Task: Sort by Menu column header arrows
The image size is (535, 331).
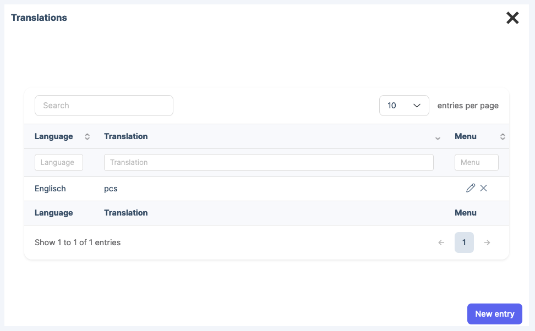Action: 502,137
